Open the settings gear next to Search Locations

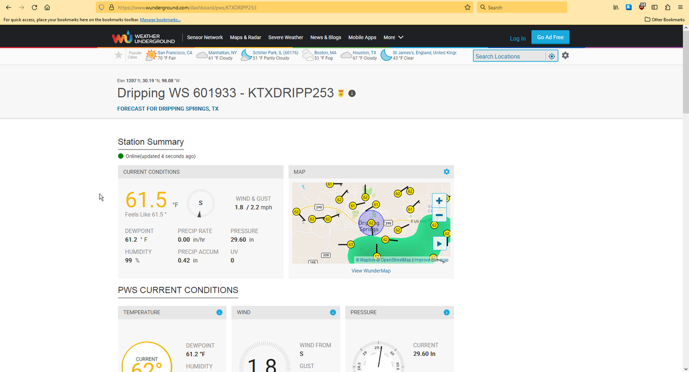coord(565,55)
